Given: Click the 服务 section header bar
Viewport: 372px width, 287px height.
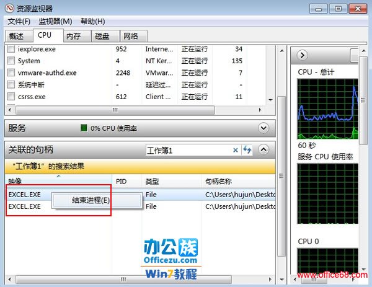Looking at the screenshot, I should tap(140, 128).
